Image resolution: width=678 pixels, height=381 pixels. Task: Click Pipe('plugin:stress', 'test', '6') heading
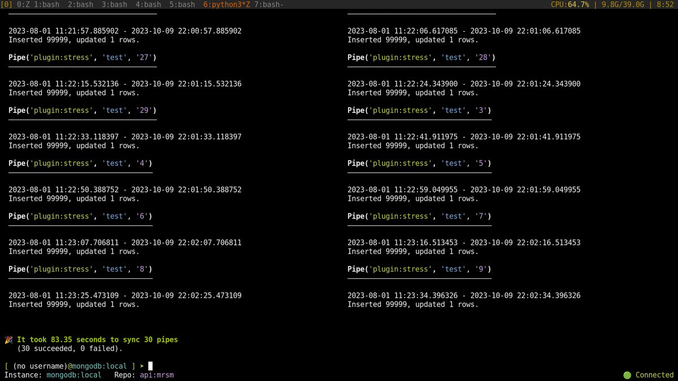coord(80,216)
